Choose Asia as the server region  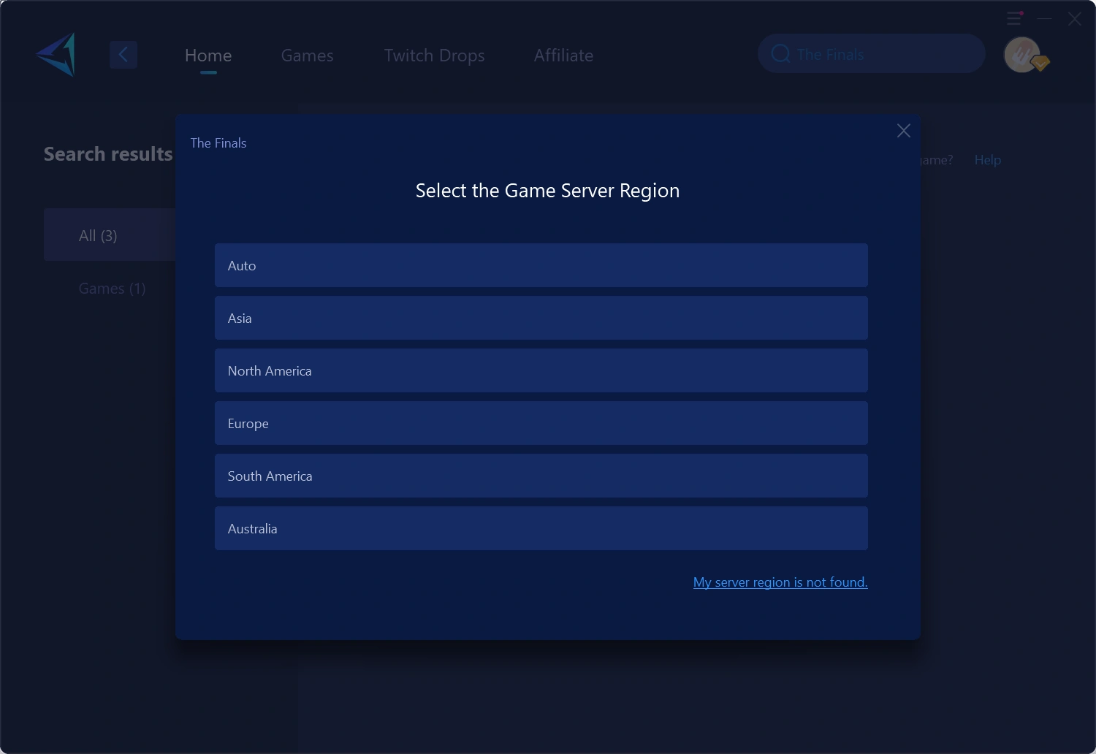(x=541, y=318)
